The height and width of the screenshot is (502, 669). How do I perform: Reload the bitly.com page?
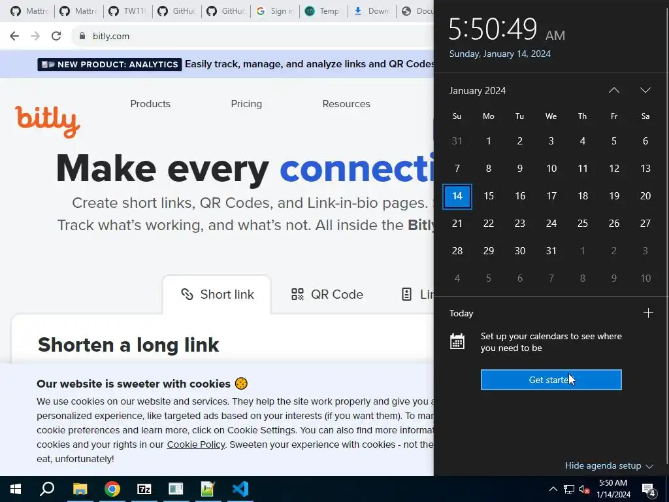click(x=56, y=36)
